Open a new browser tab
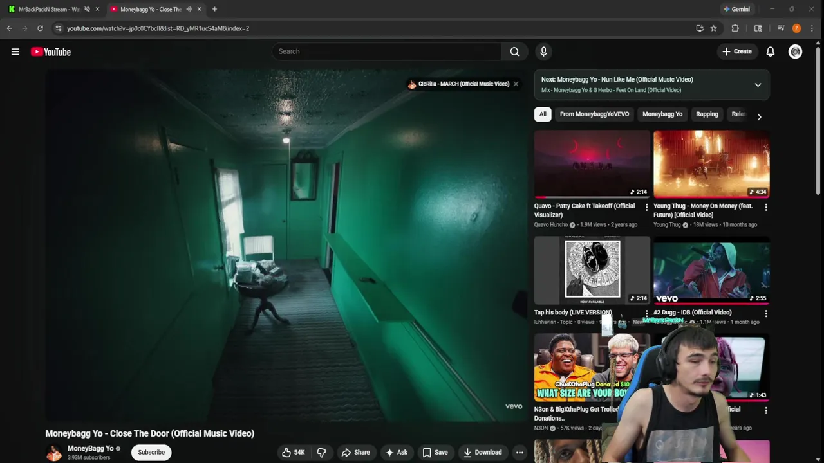Viewport: 824px width, 463px height. tap(214, 9)
